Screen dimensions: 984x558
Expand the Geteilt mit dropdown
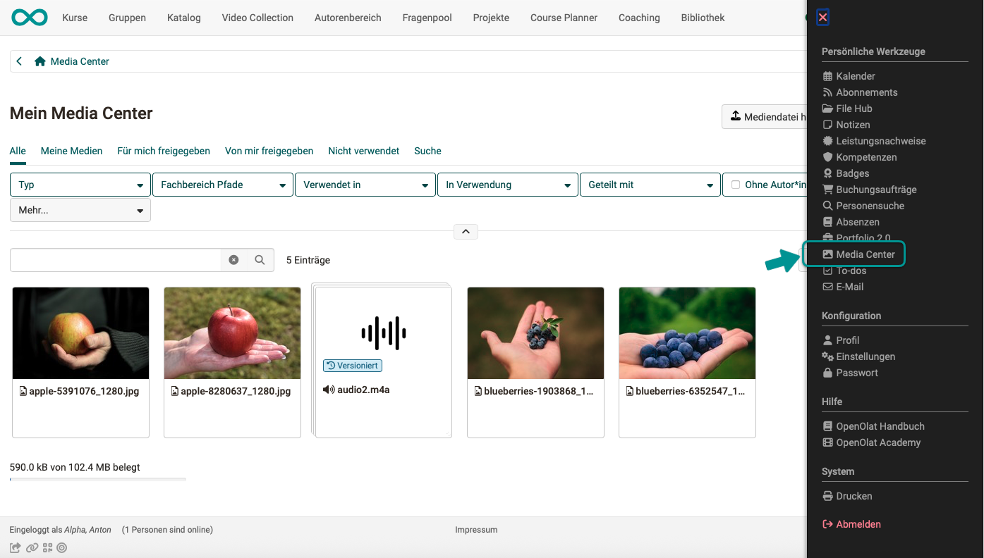click(x=650, y=184)
